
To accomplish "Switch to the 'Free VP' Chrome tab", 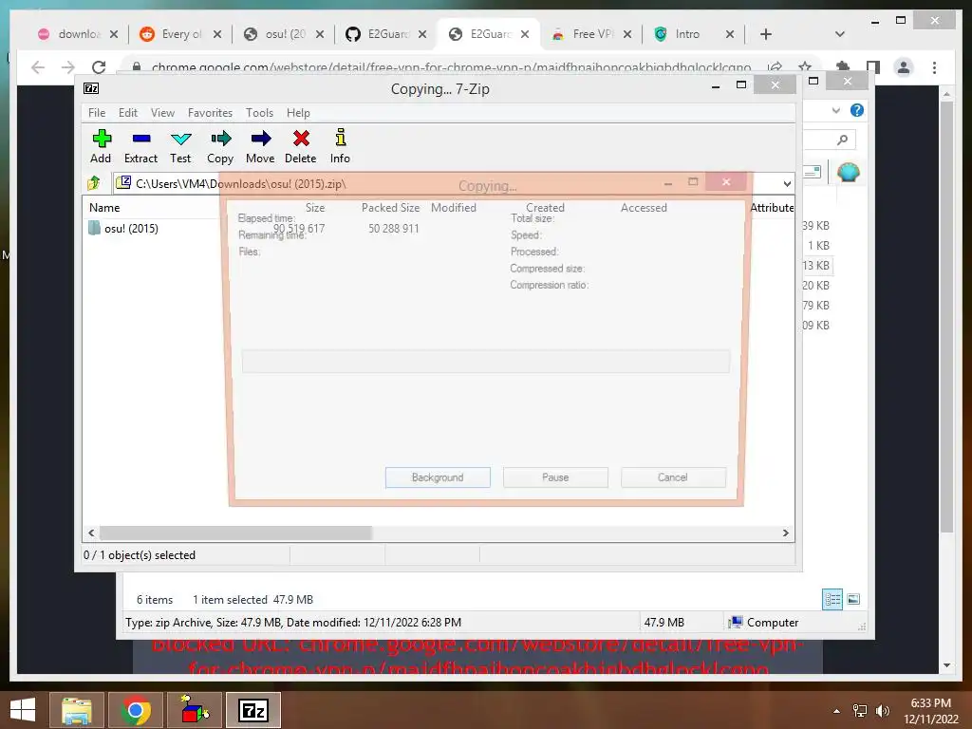I will (x=590, y=34).
